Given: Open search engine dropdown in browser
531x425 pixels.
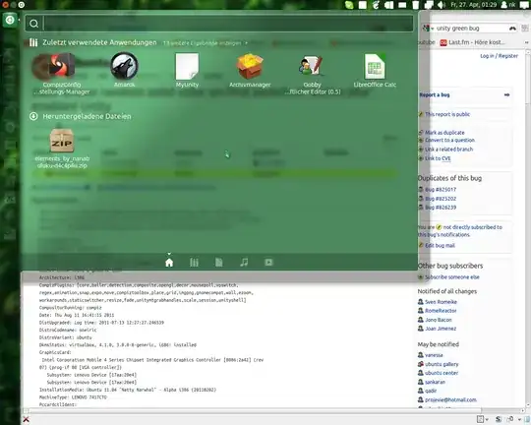Looking at the screenshot, I should (428, 29).
